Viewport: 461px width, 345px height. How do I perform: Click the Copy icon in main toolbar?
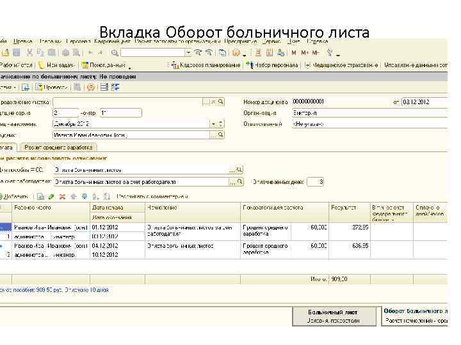tap(40, 53)
